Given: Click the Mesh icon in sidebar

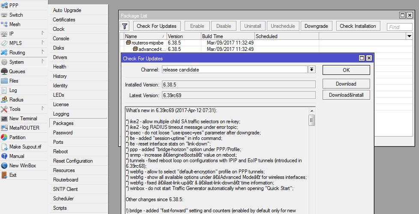Looking at the screenshot, I should click(x=4, y=24).
